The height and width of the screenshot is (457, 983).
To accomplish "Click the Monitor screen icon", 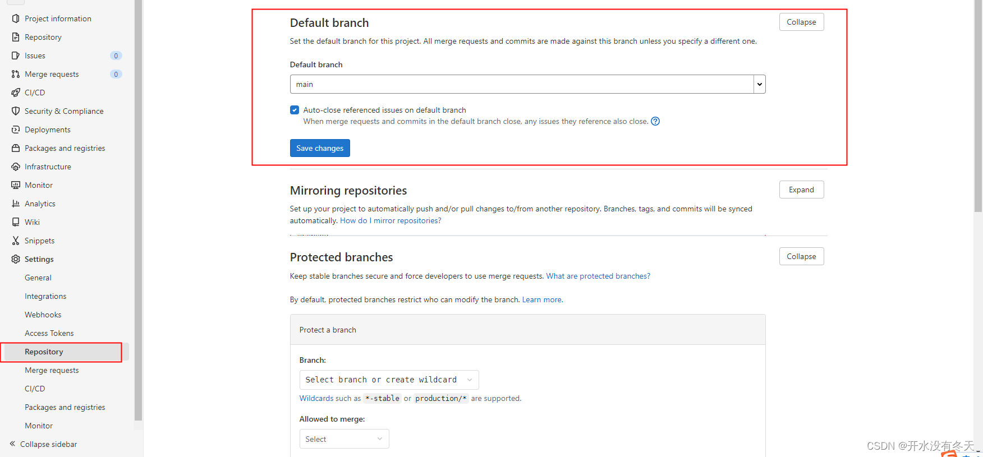I will [16, 185].
